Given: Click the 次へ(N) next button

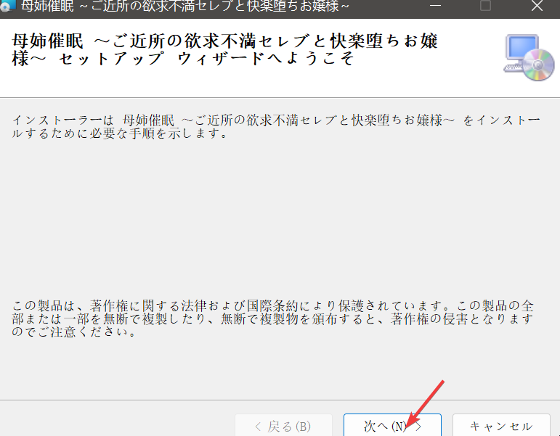Looking at the screenshot, I should 392,425.
